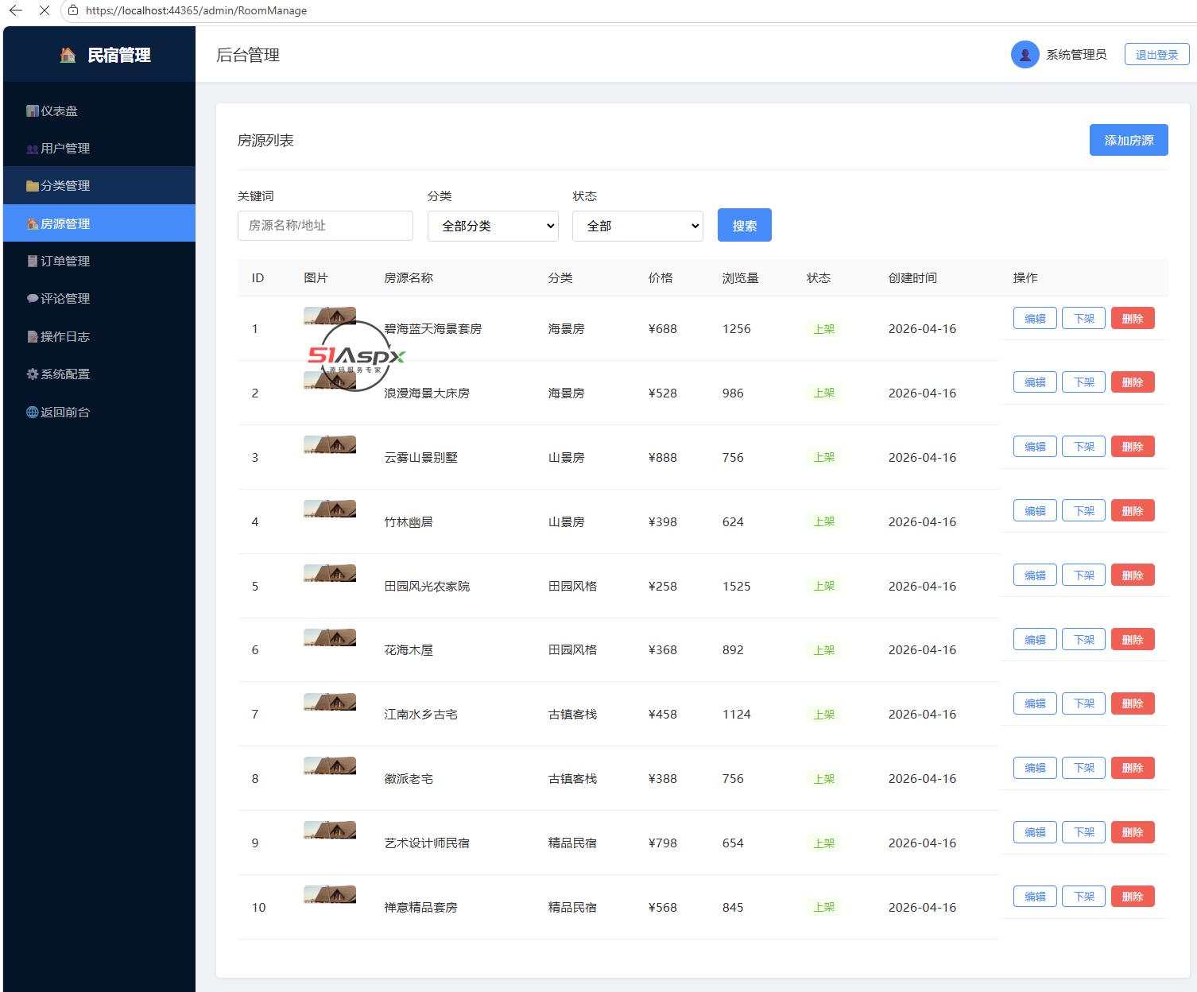Edit the 碧海蓝天海景套房 listing
This screenshot has width=1197, height=992.
1035,319
